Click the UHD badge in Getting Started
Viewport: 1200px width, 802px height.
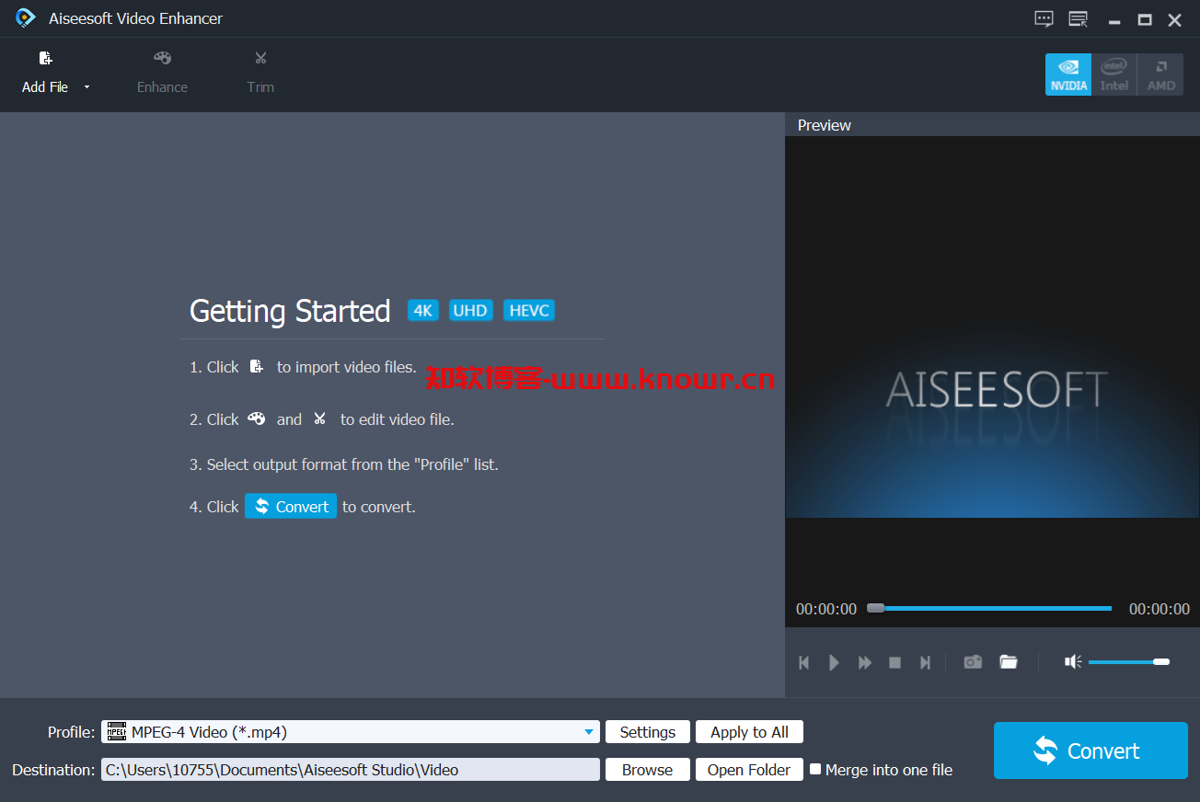tap(470, 311)
